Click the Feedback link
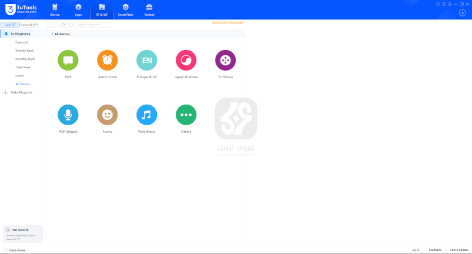 [x=435, y=250]
